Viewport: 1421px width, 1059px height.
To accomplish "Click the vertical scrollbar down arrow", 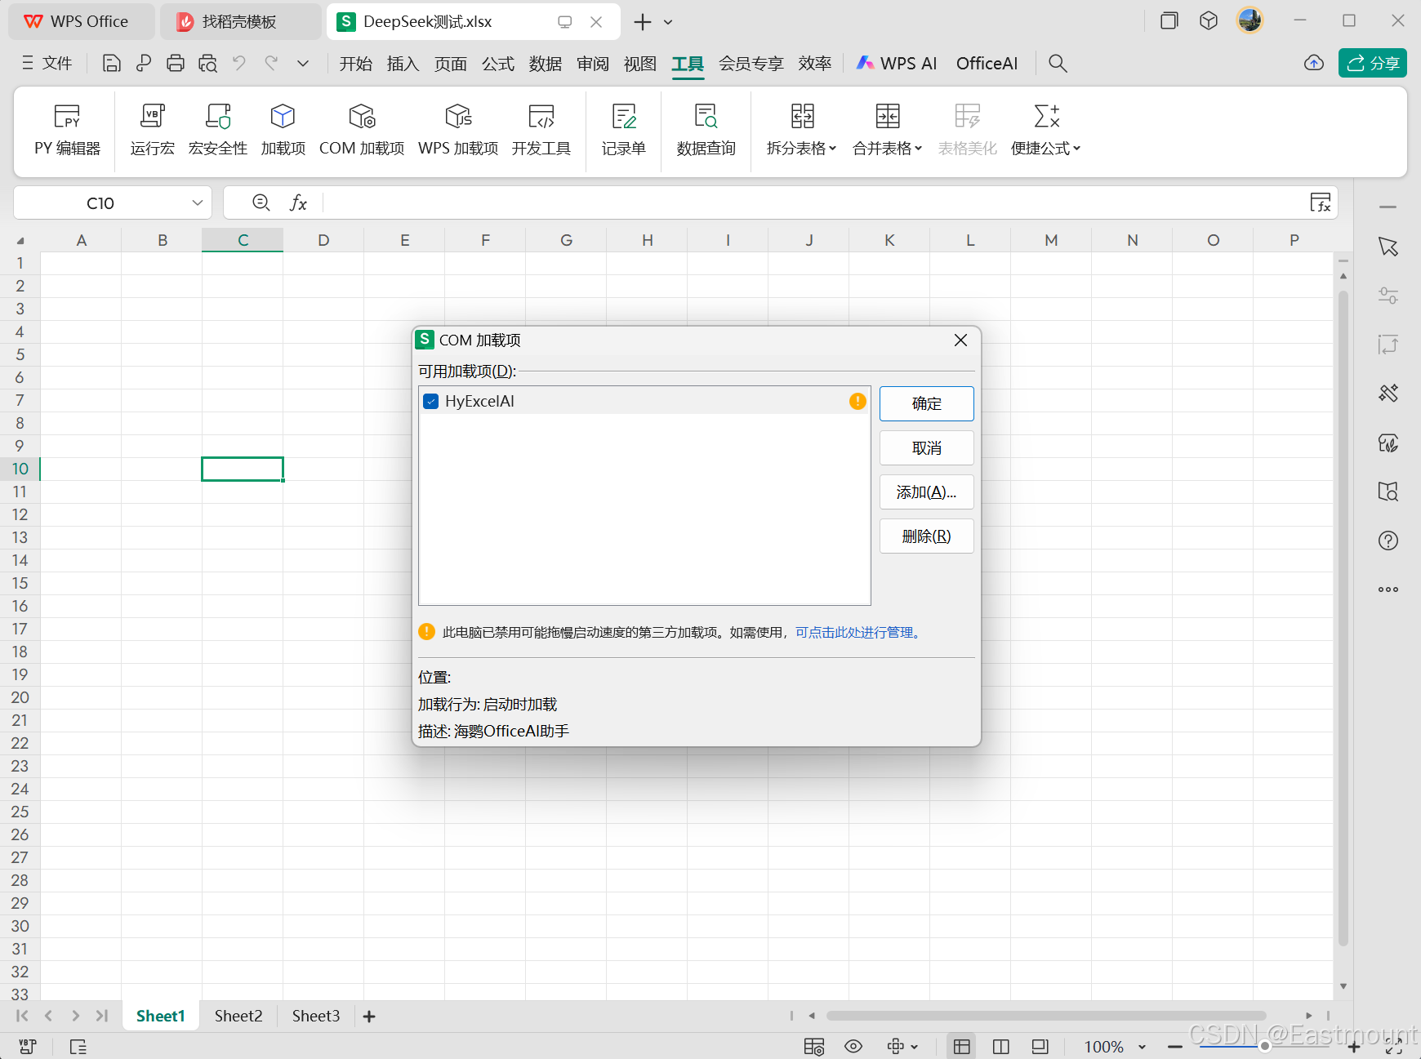I will pos(1343,986).
